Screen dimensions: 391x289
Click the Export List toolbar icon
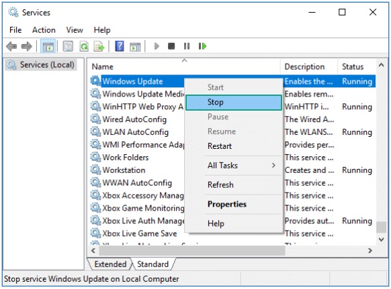(99, 46)
